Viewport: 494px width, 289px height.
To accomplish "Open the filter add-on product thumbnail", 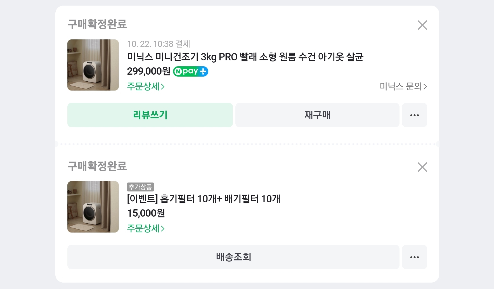I will coord(93,207).
